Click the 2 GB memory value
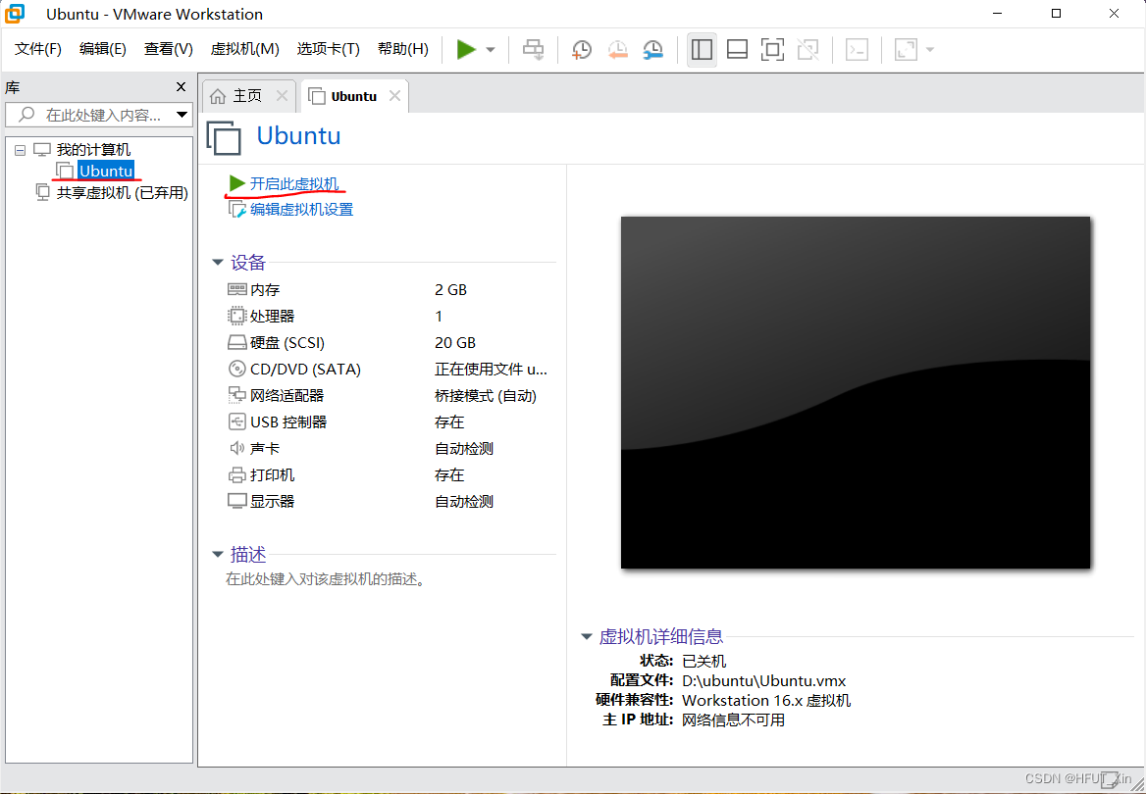Image resolution: width=1146 pixels, height=794 pixels. (450, 290)
